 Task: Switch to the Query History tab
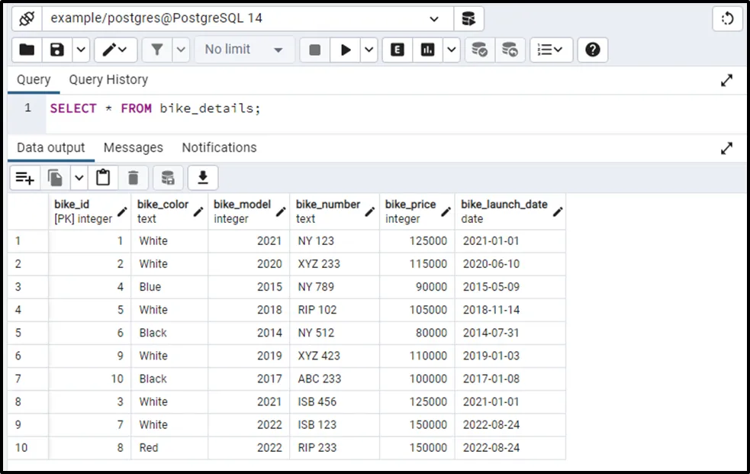click(108, 79)
